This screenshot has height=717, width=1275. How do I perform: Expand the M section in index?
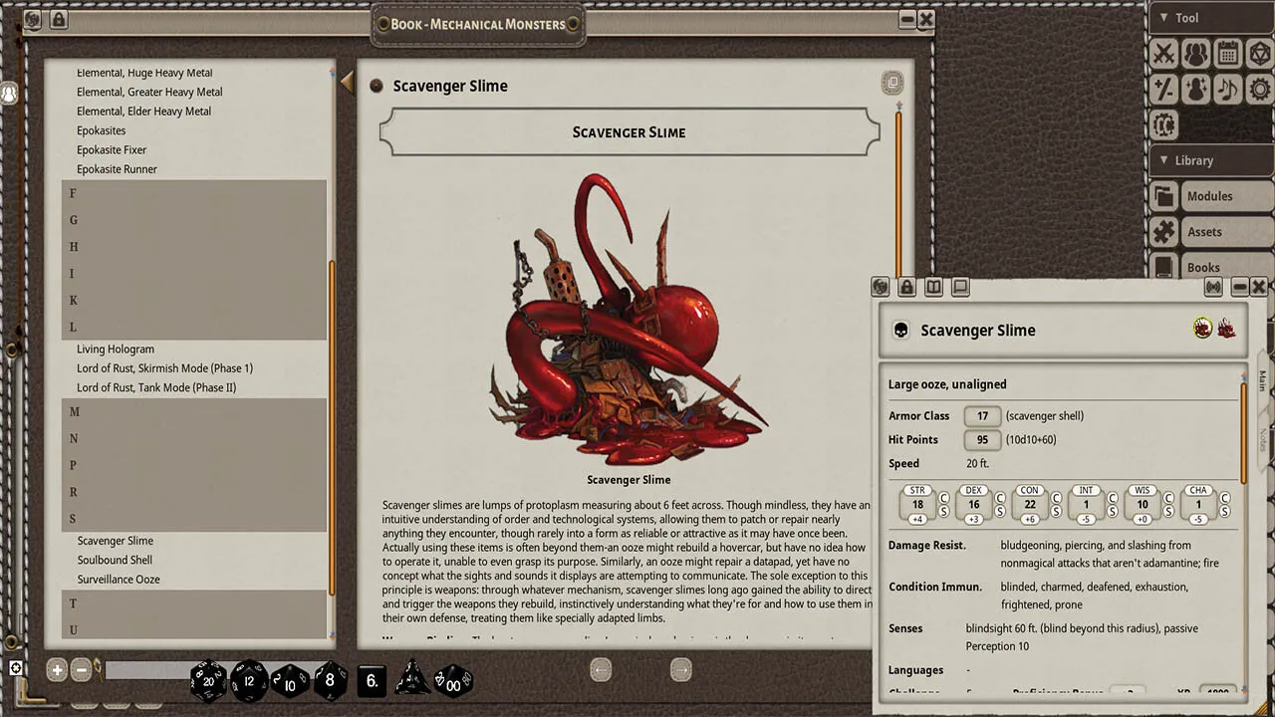(194, 411)
